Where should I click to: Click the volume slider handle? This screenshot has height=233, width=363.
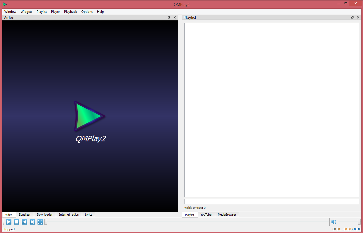(359, 222)
